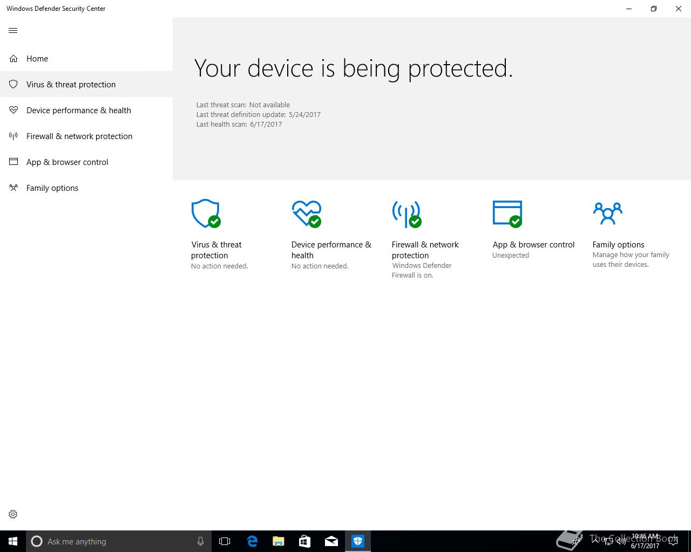Close the Windows Defender Security Center window
The width and height of the screenshot is (691, 552).
click(x=679, y=9)
